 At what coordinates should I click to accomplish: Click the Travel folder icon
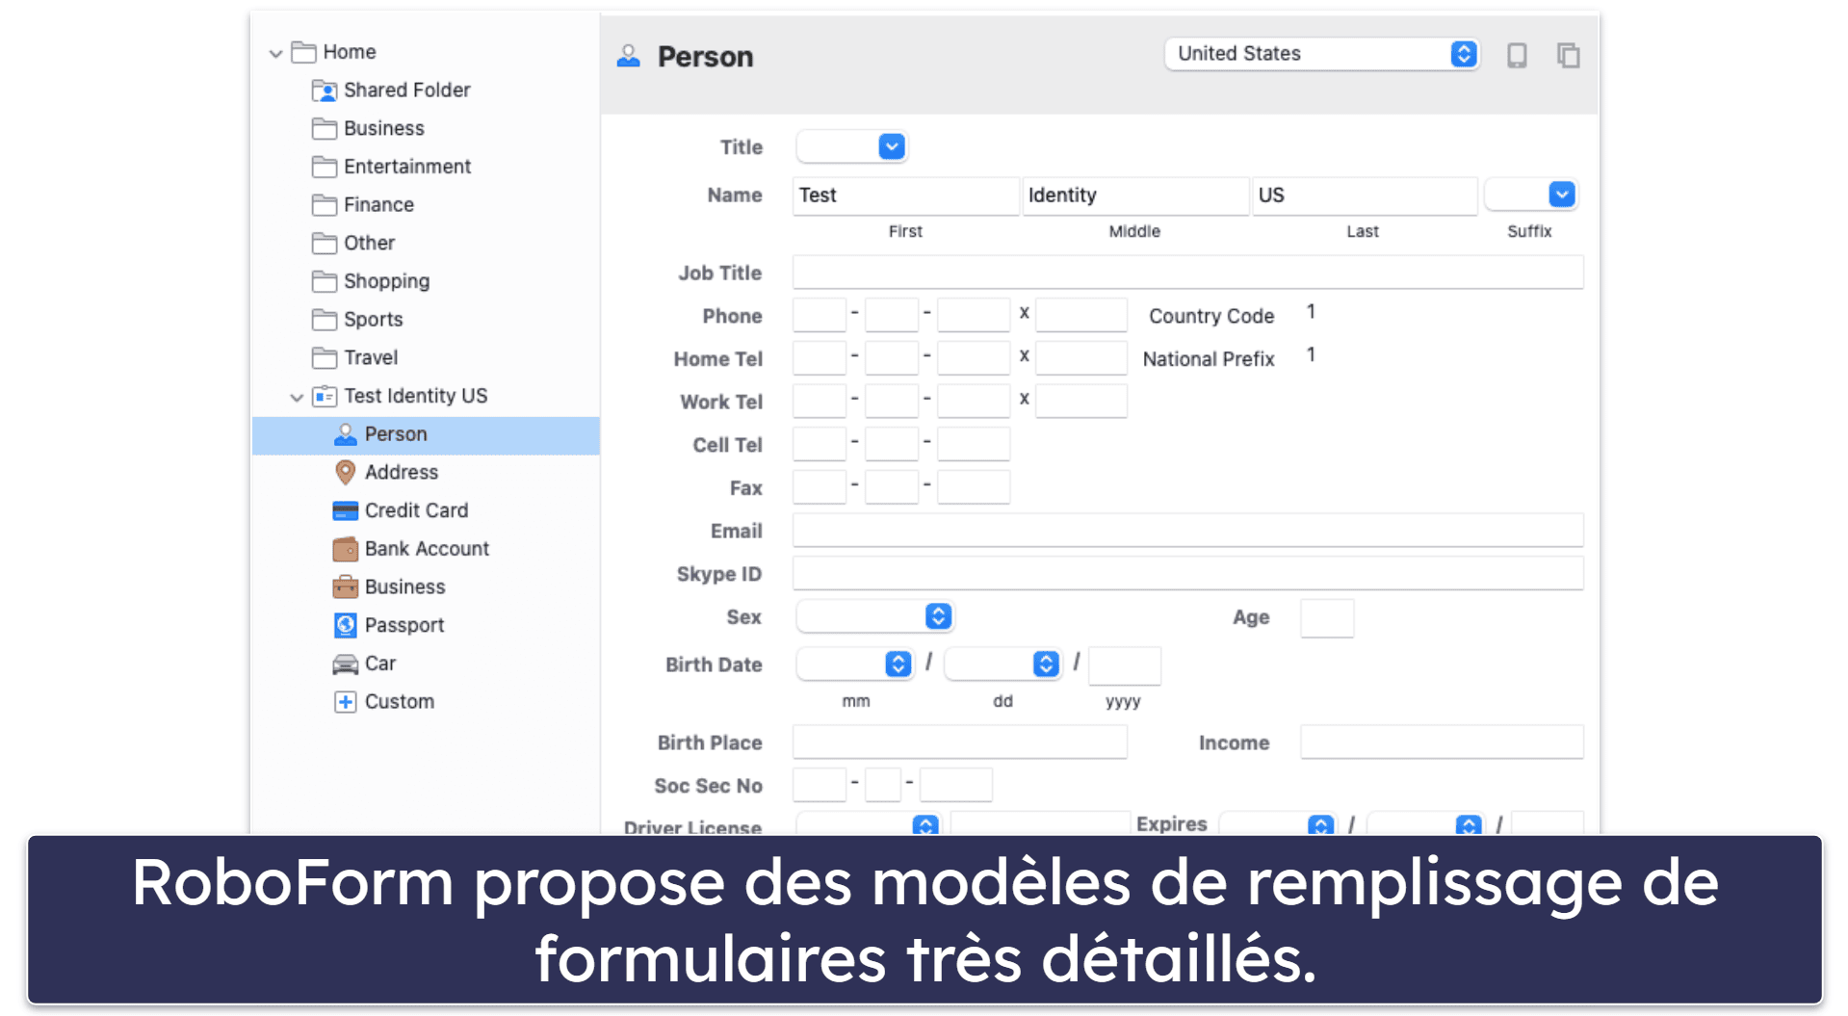tap(325, 357)
